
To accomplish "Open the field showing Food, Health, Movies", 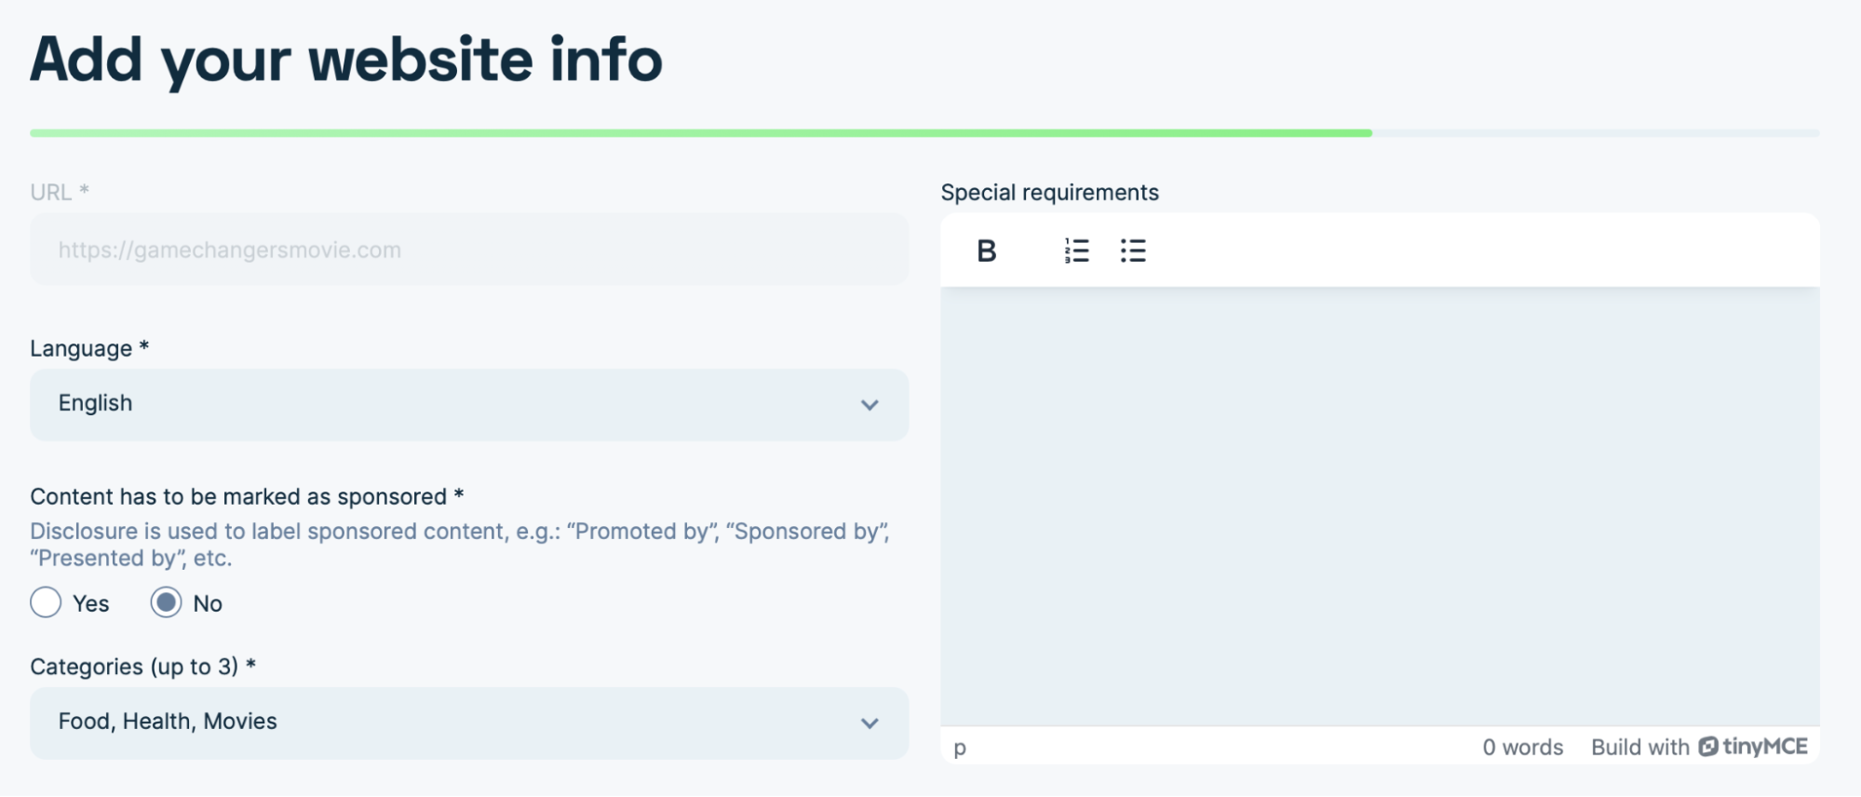I will click(447, 723).
